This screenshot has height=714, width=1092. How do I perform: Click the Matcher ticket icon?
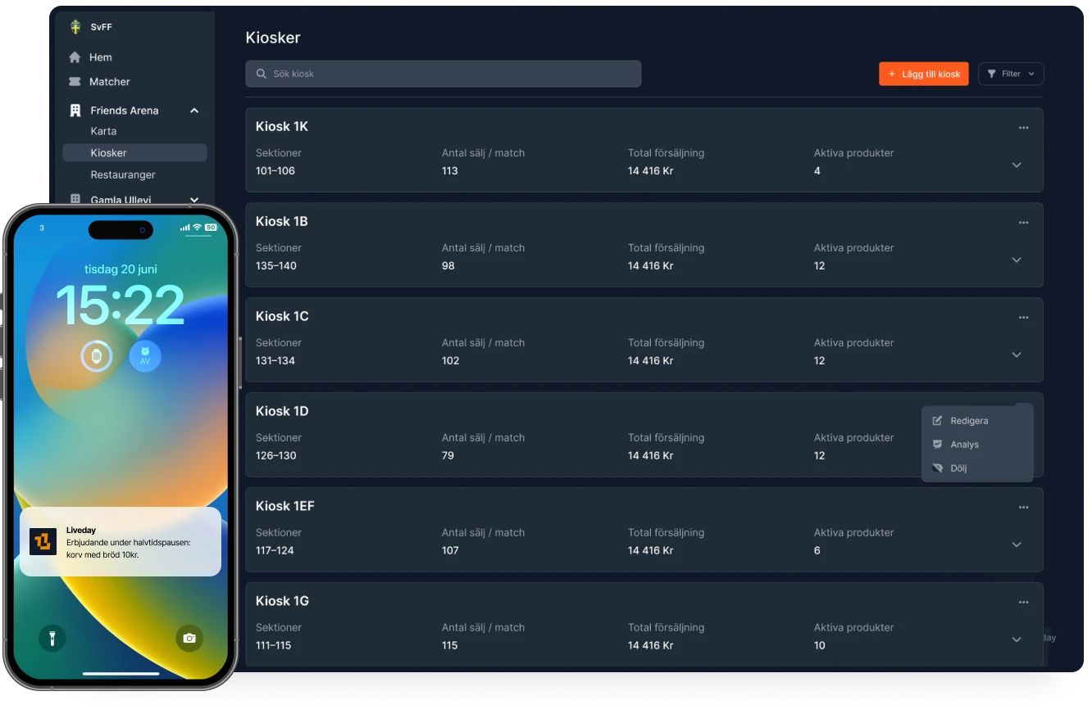click(x=75, y=82)
